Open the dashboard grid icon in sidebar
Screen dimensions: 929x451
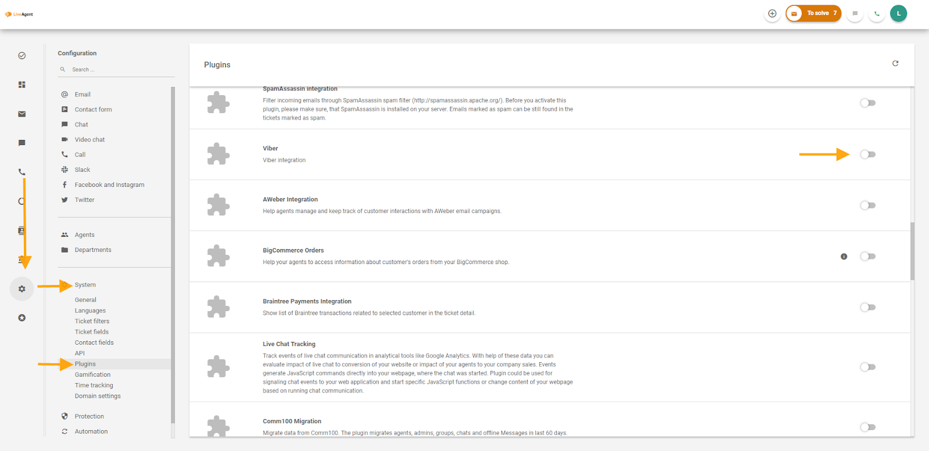tap(22, 85)
